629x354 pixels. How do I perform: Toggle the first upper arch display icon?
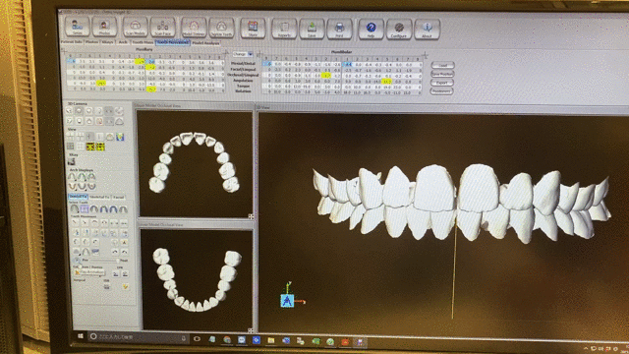72,177
